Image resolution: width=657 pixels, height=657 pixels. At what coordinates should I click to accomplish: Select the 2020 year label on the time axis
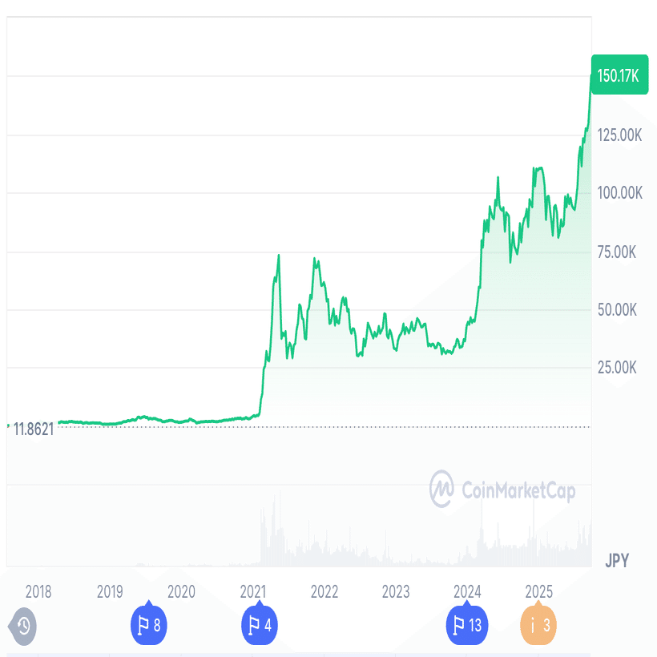182,592
